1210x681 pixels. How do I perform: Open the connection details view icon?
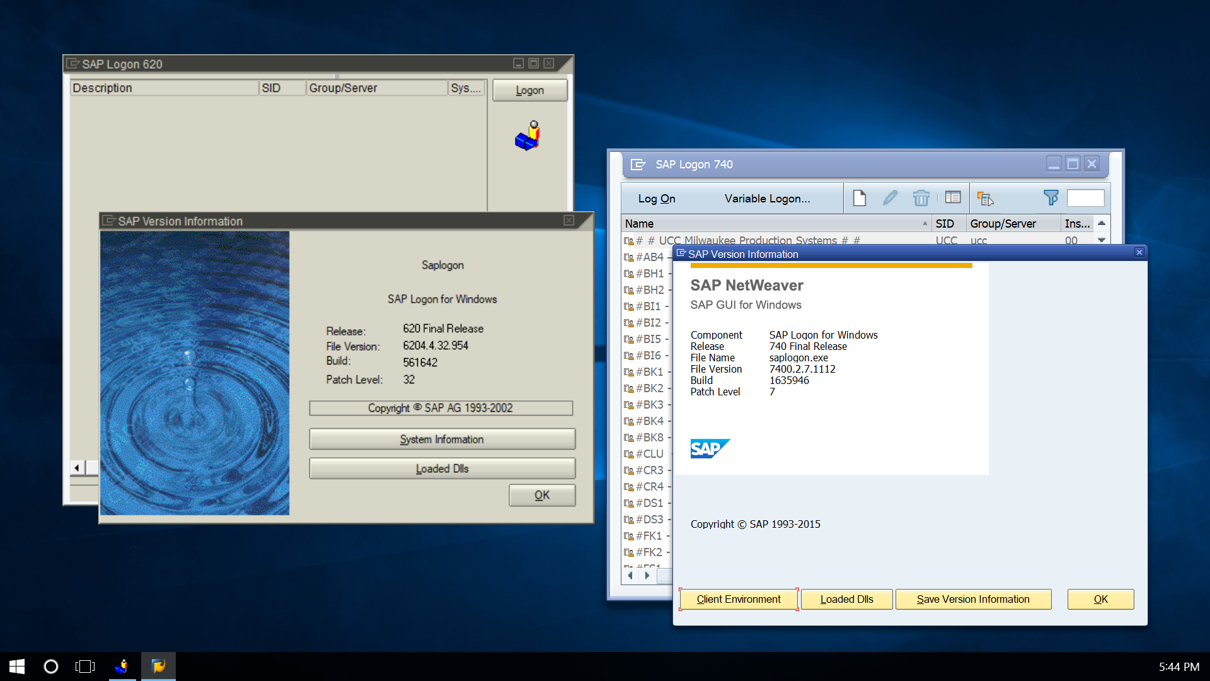(952, 198)
